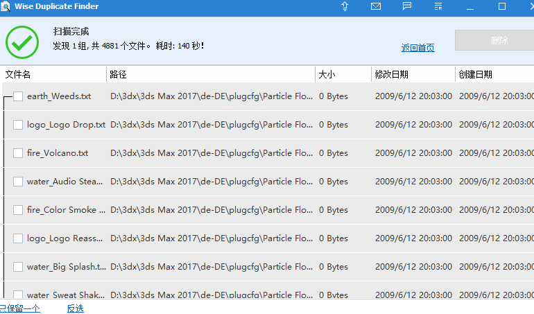
Task: Check the earth_Weeds.txt checkbox
Action: click(x=18, y=96)
